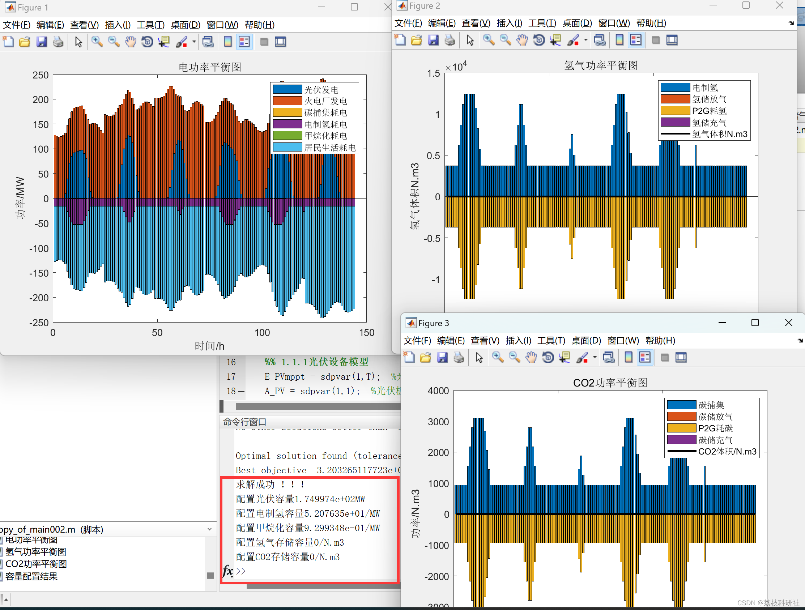
Task: Open 帮助(H) menu in Figure 3
Action: 660,340
